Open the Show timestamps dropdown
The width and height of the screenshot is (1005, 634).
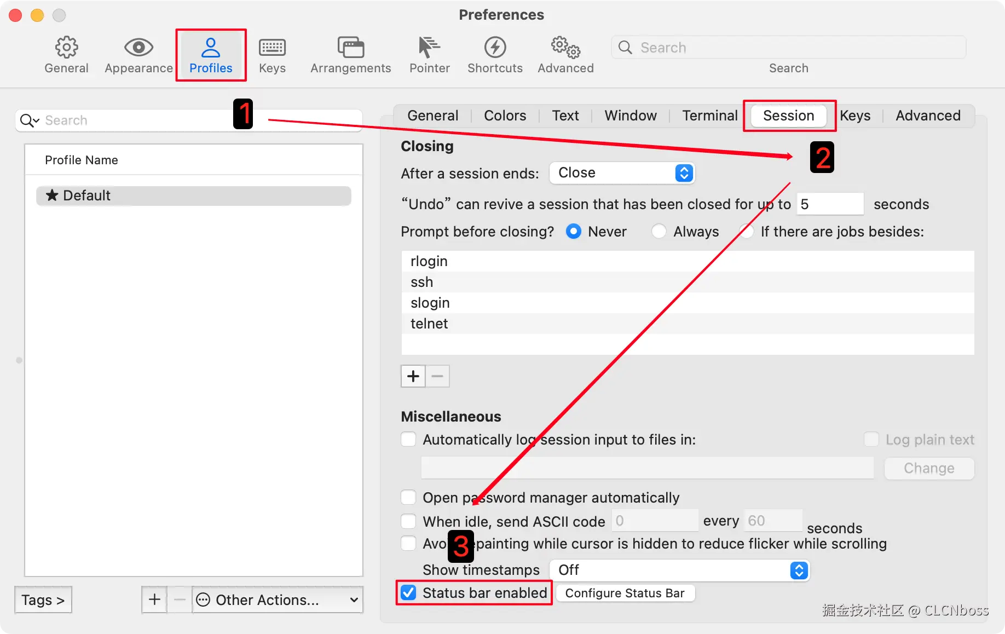pyautogui.click(x=679, y=570)
